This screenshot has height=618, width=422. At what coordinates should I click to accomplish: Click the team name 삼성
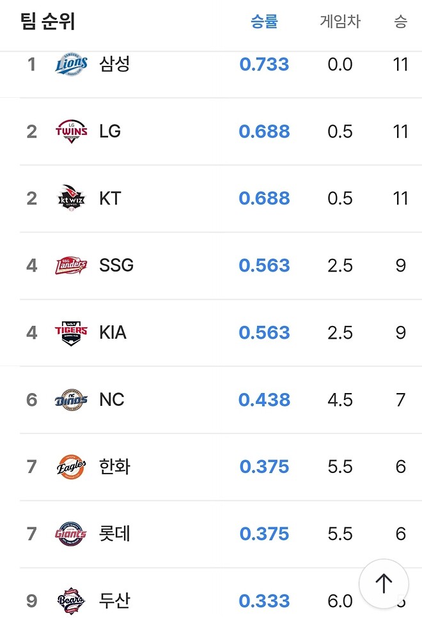pos(115,64)
